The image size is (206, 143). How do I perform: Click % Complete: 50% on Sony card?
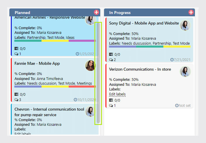(124, 34)
